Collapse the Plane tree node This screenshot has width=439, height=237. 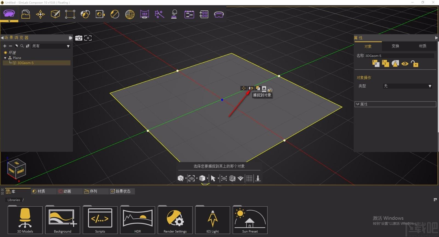pyautogui.click(x=5, y=58)
